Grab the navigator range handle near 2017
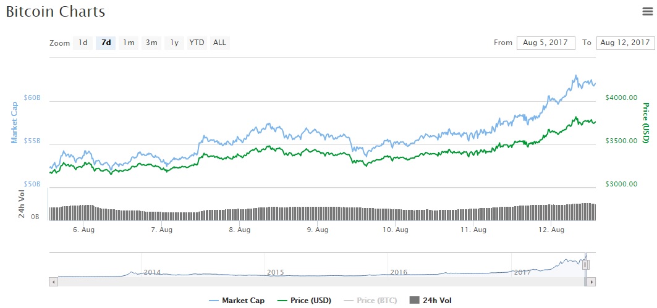 586,264
